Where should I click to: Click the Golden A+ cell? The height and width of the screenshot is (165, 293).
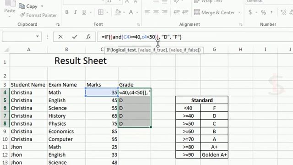tap(214, 155)
